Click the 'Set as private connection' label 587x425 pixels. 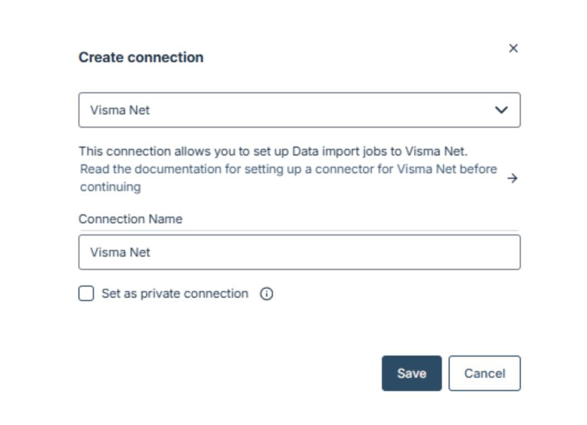coord(175,294)
